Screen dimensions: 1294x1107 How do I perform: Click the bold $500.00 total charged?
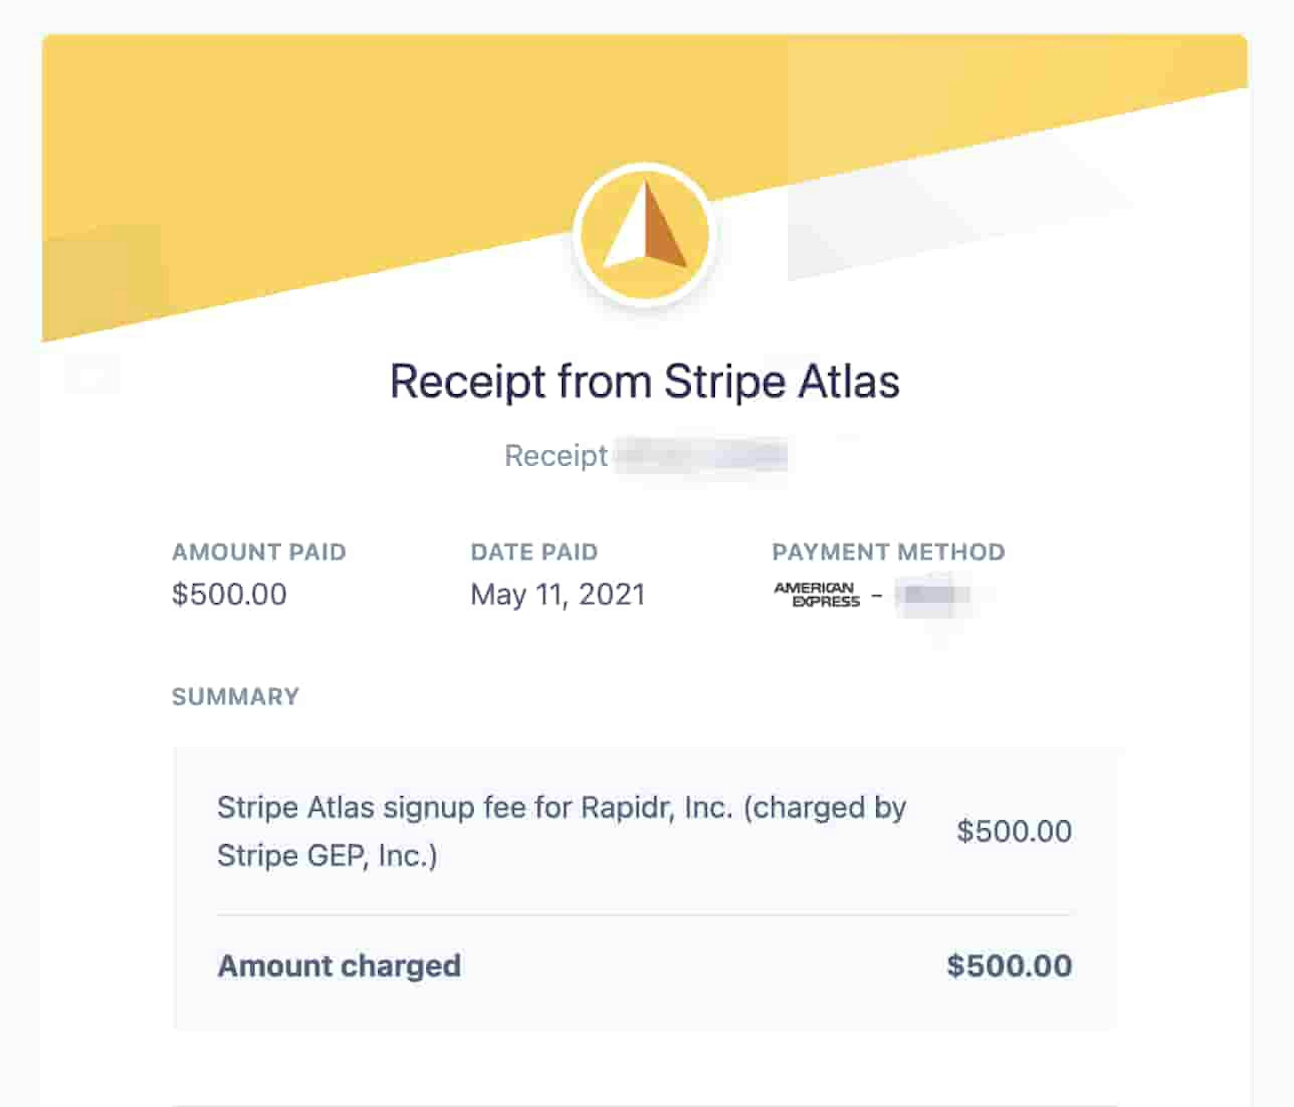click(1009, 966)
